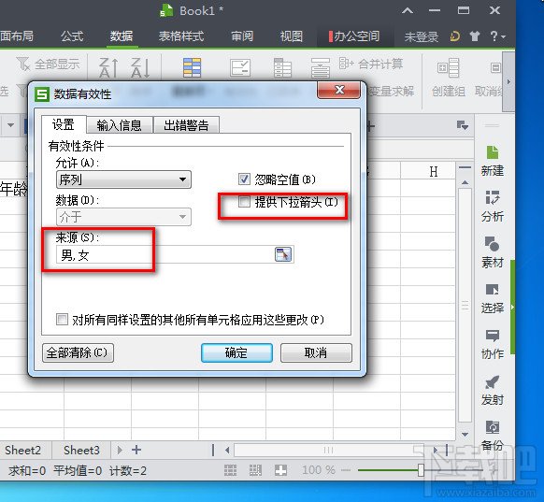Toggle the 忽略空值 checkbox

(x=244, y=179)
